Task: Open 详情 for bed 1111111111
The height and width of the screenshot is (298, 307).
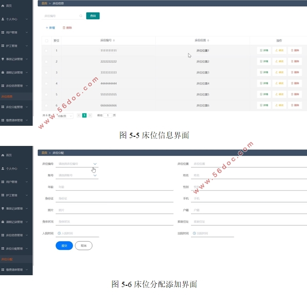Action: (264, 50)
